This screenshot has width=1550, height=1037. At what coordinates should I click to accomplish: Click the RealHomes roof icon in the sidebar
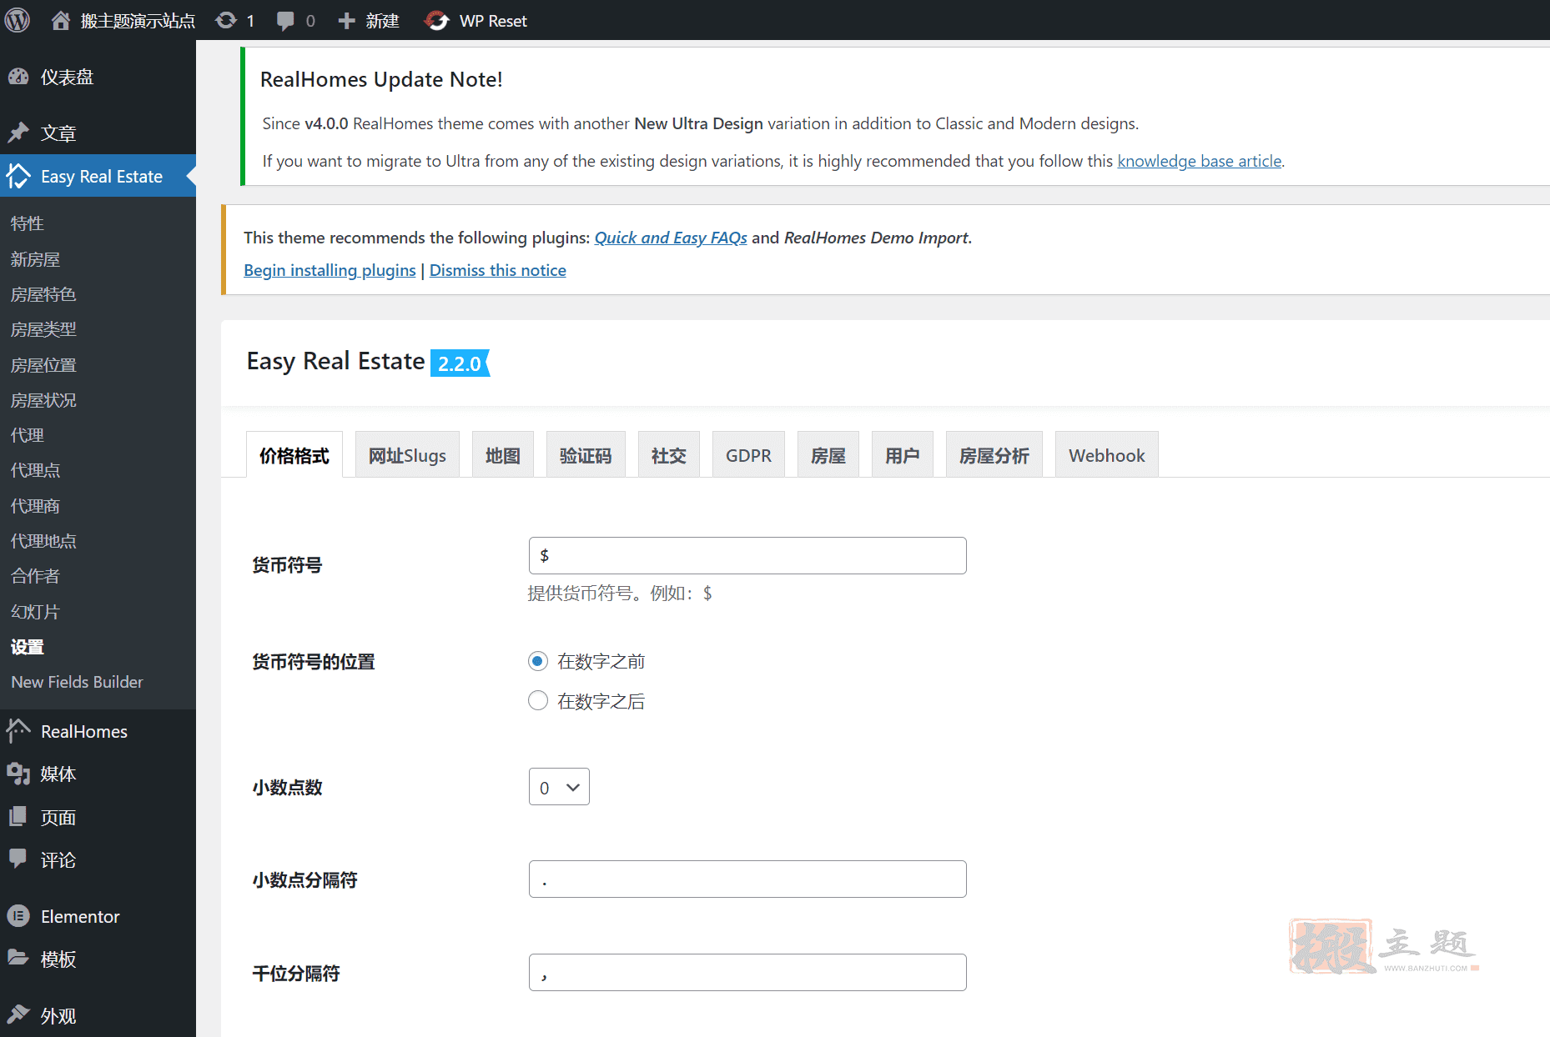click(x=18, y=731)
